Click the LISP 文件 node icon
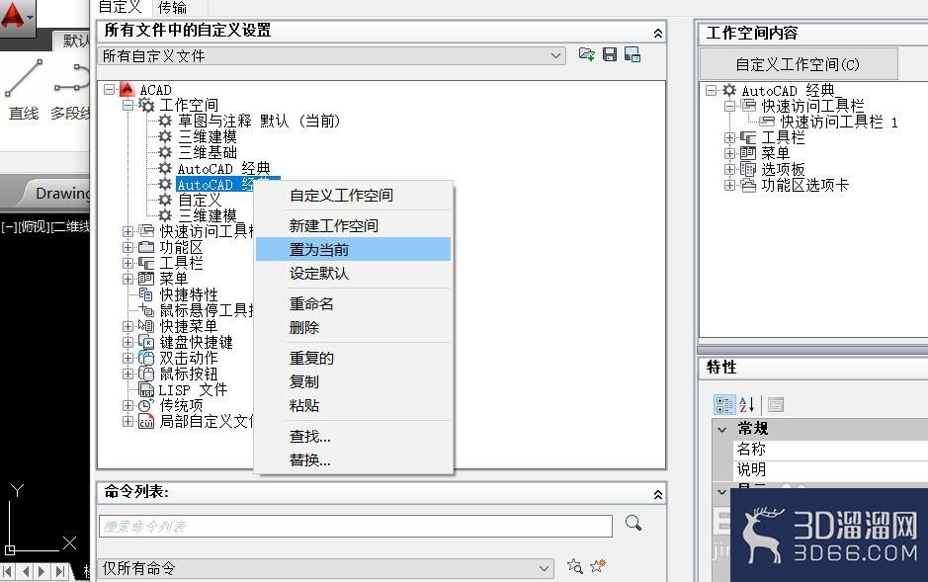The image size is (928, 582). tap(146, 389)
